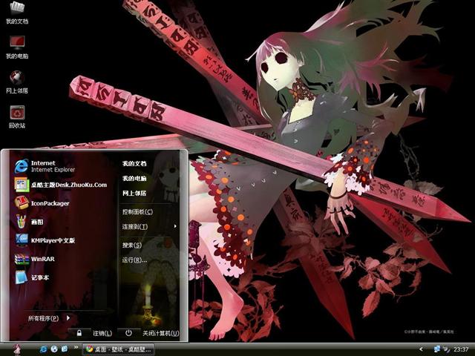Open 网上邻居 desktop icon
Image resolution: width=475 pixels, height=356 pixels.
[x=17, y=82]
